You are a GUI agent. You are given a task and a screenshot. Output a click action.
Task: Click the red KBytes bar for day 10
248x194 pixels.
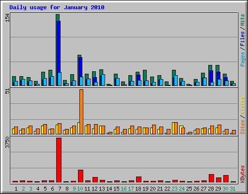tap(80, 176)
